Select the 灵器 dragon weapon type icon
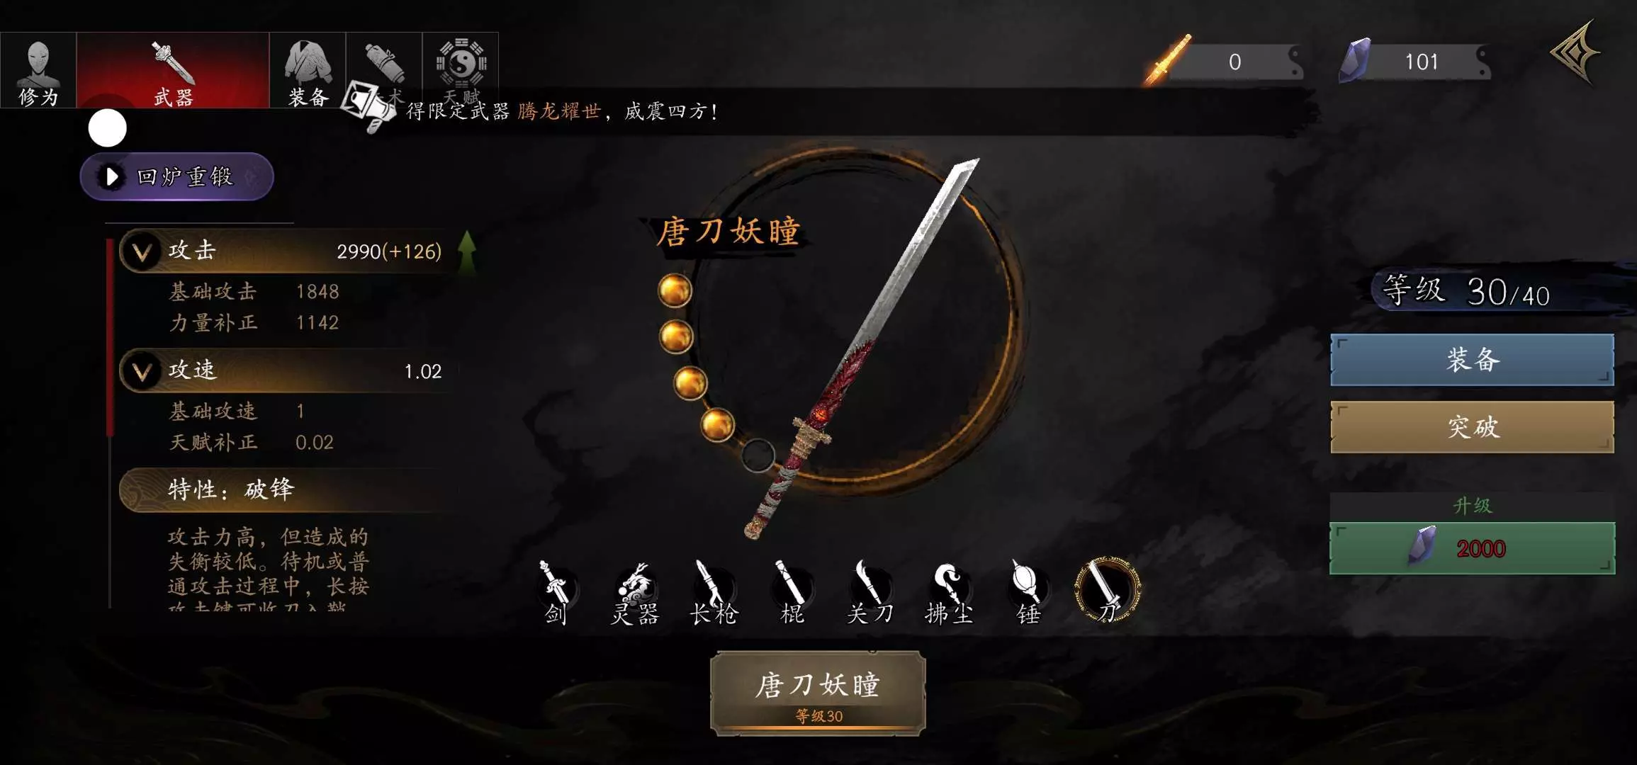Image resolution: width=1637 pixels, height=765 pixels. click(635, 592)
